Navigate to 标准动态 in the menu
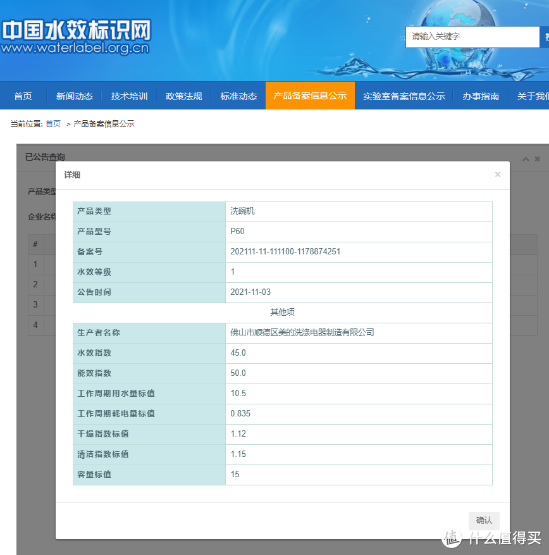 (x=238, y=96)
